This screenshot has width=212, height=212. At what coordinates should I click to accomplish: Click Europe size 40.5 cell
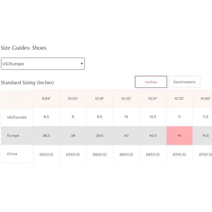point(153,136)
